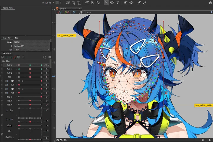
Task: Open manual key editing icon
Action: [18, 57]
